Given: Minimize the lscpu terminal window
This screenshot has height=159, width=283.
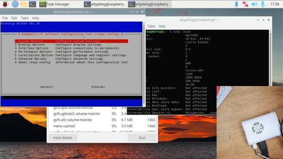Looking at the screenshot, I should point(258,20).
